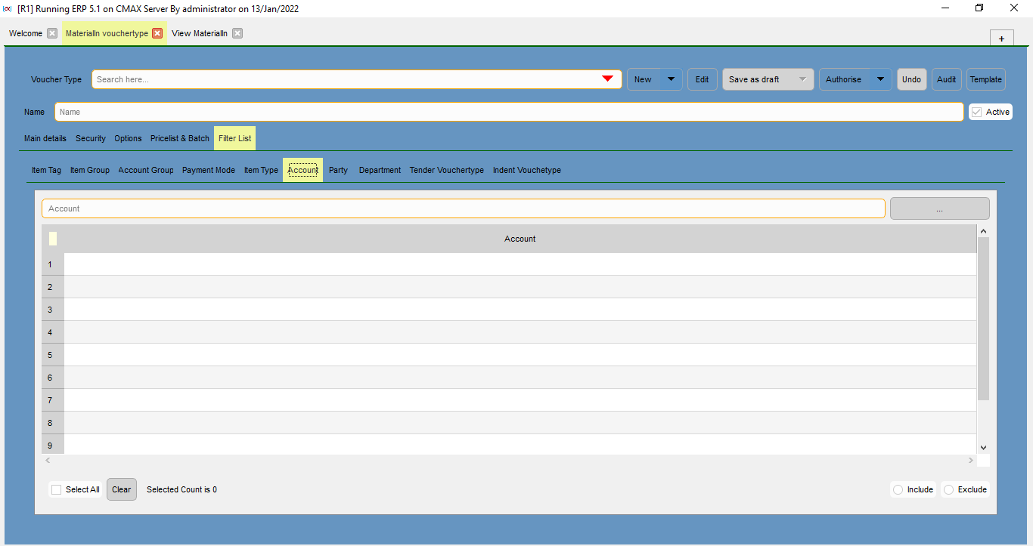Toggle the Account column header checkbox

[53, 239]
